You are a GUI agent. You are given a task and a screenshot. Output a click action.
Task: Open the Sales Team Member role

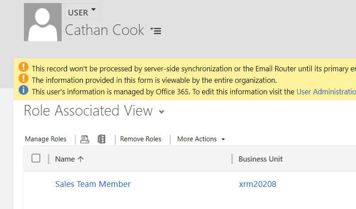tap(93, 184)
